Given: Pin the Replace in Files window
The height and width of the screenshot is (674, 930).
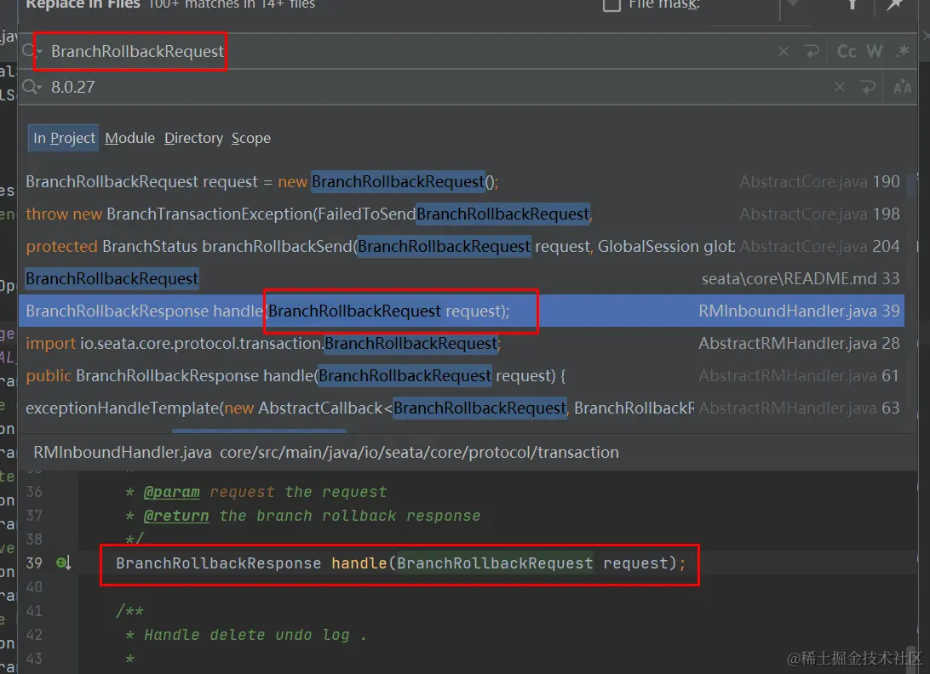Looking at the screenshot, I should point(894,5).
